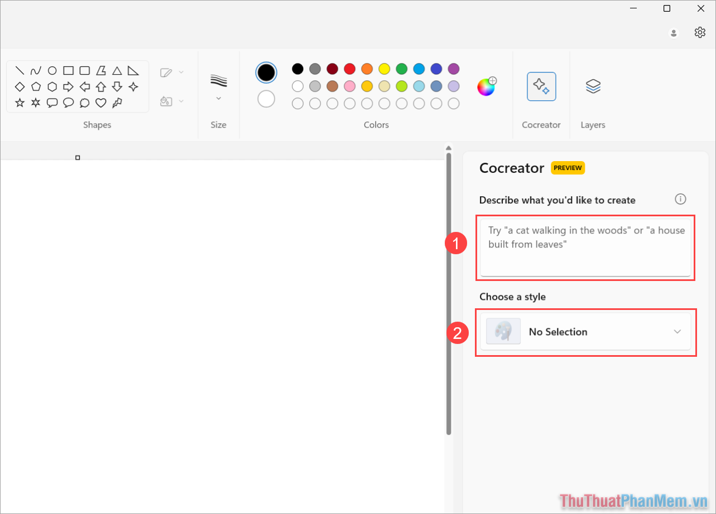Select the red color swatch
This screenshot has width=716, height=514.
click(x=349, y=69)
